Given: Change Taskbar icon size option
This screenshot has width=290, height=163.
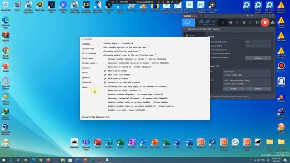Looking at the screenshot, I should [126, 110].
